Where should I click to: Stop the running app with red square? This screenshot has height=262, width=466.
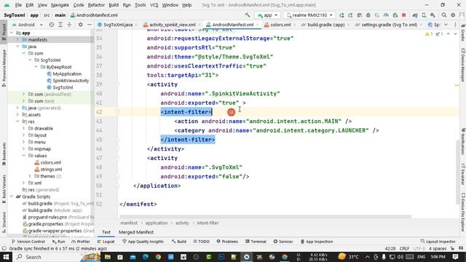(x=403, y=15)
